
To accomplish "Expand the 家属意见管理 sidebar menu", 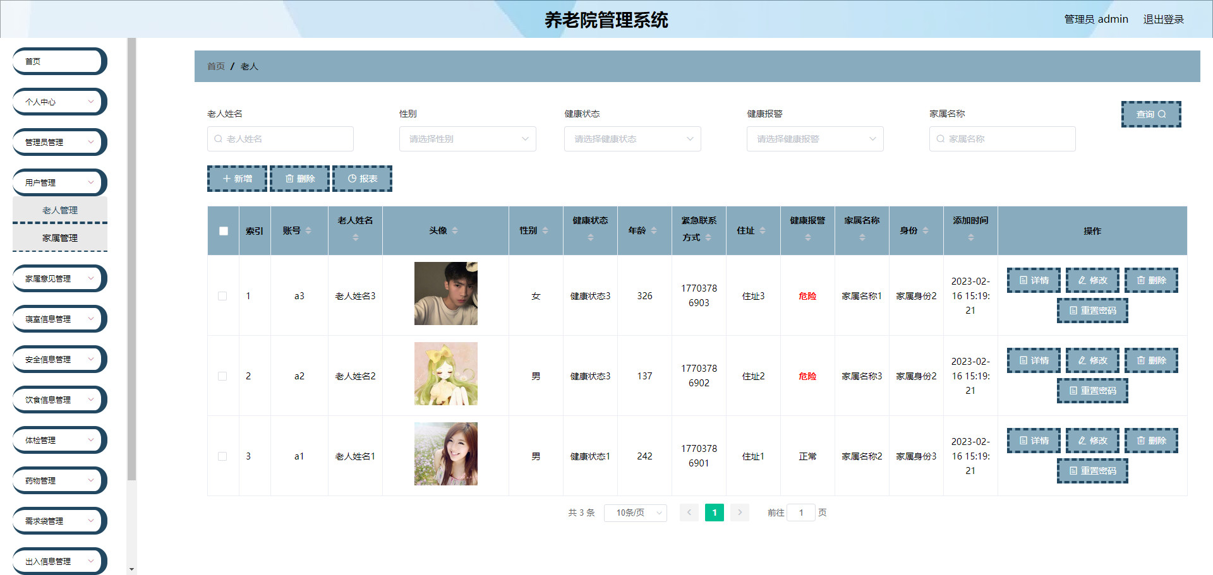I will coord(59,278).
